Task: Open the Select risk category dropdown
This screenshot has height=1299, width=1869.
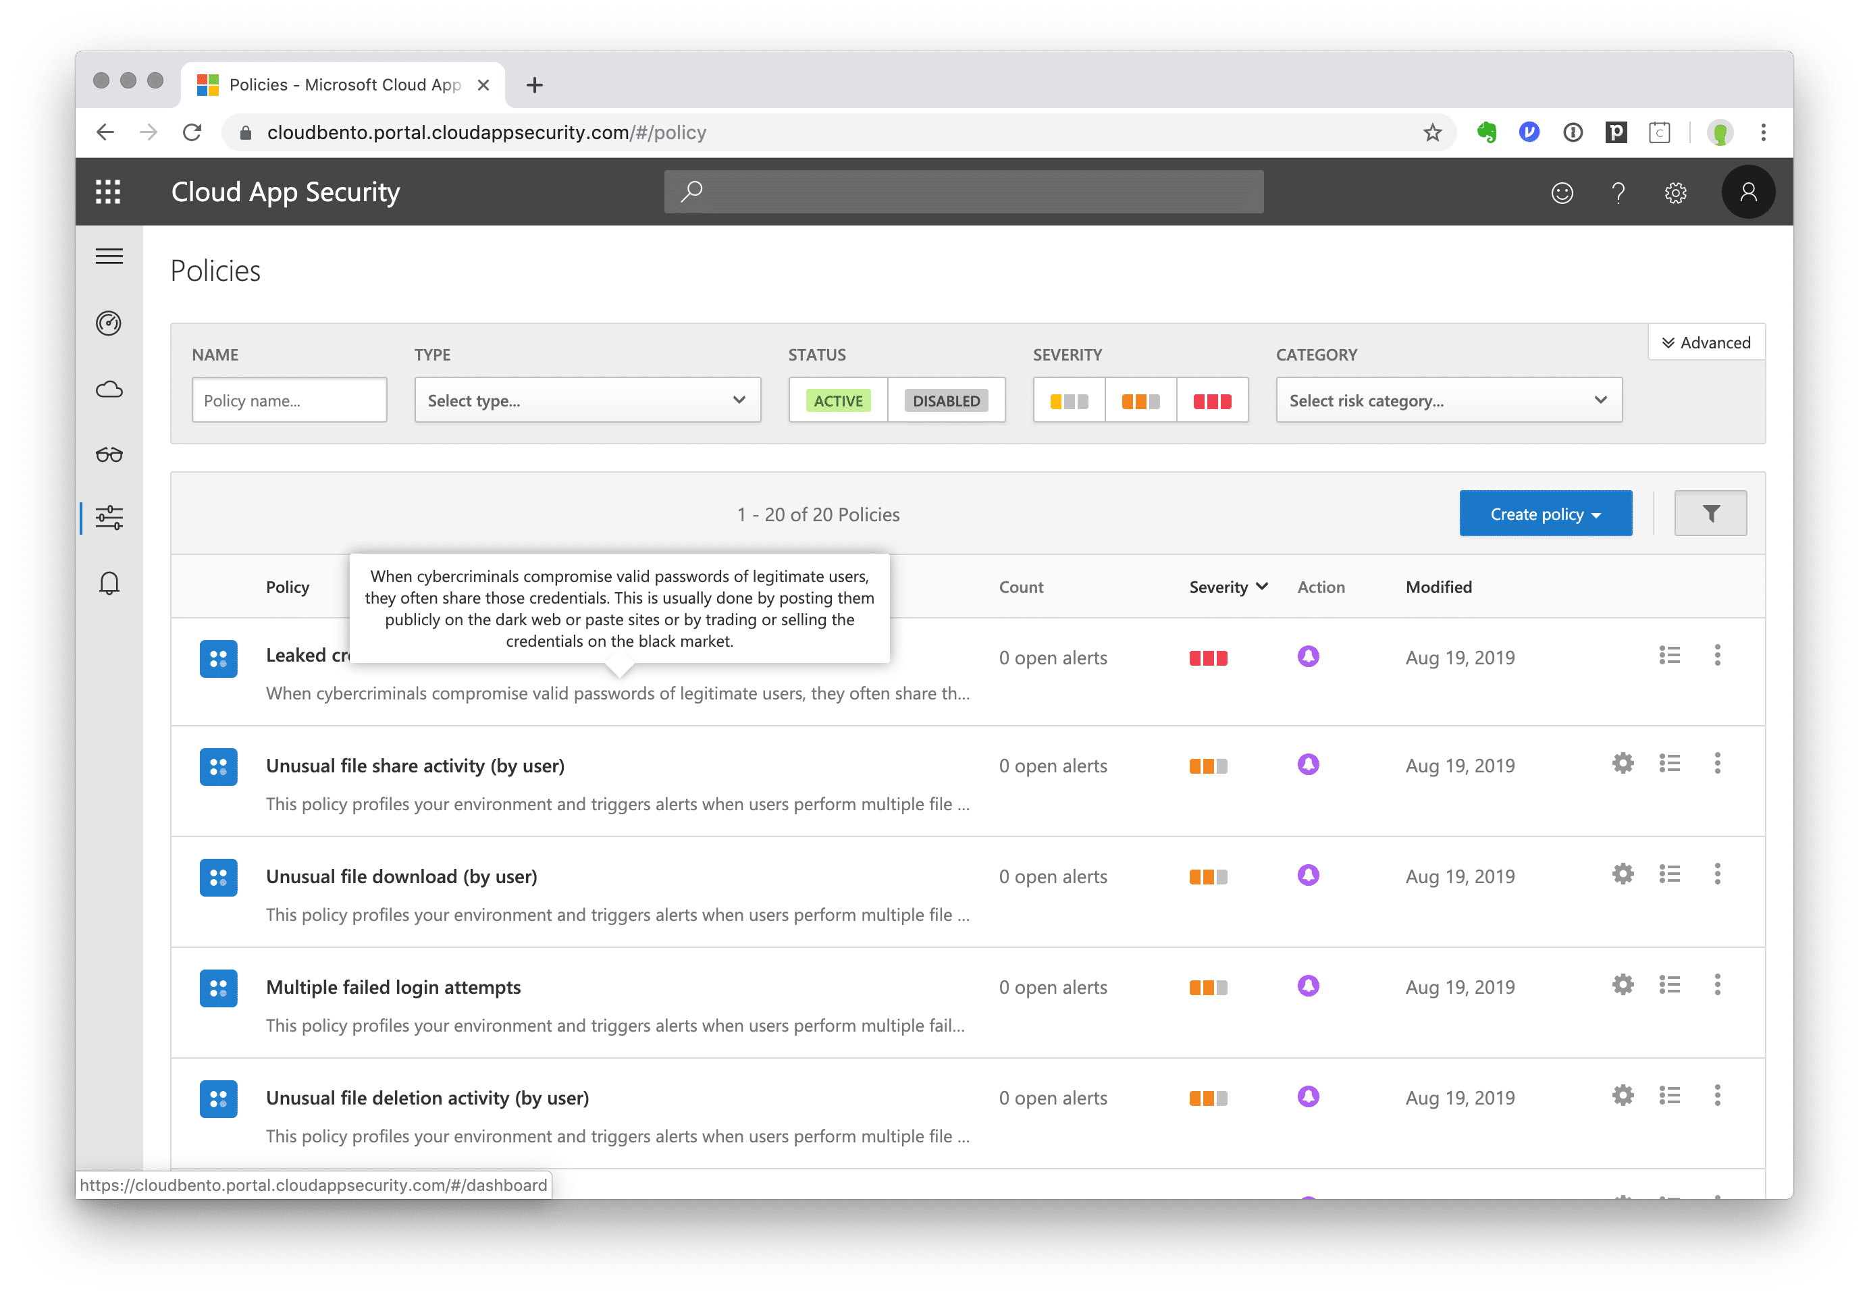Action: point(1448,400)
